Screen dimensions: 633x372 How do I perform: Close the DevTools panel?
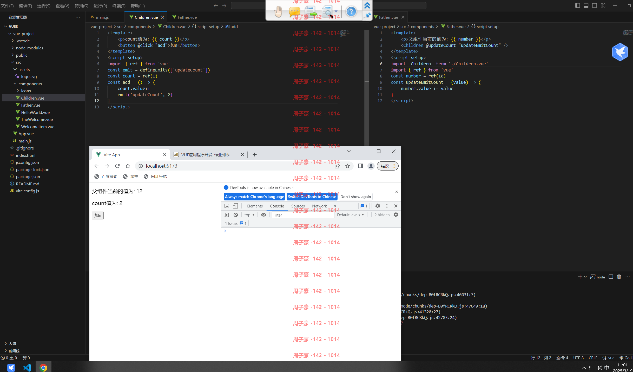396,206
